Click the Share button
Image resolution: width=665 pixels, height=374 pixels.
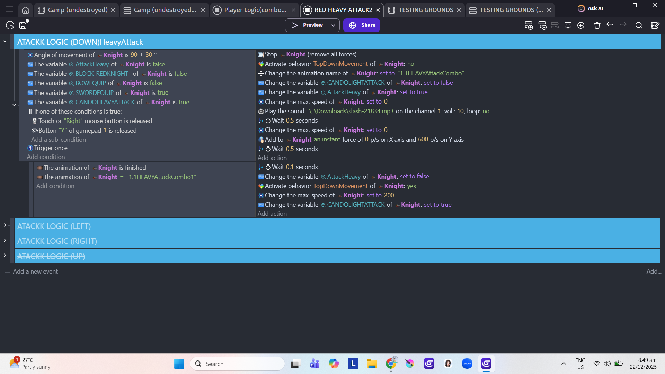pos(362,25)
